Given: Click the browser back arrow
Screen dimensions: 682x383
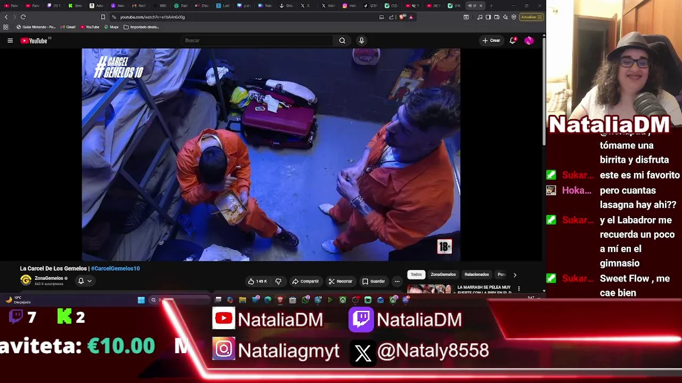Looking at the screenshot, I should (x=6, y=17).
